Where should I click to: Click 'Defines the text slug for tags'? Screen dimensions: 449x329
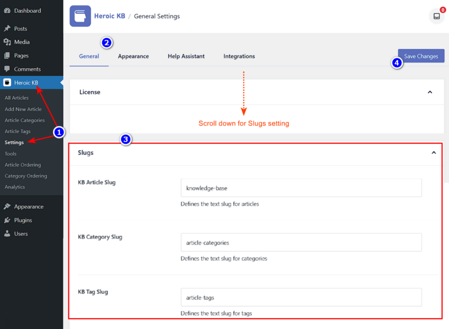pyautogui.click(x=216, y=313)
